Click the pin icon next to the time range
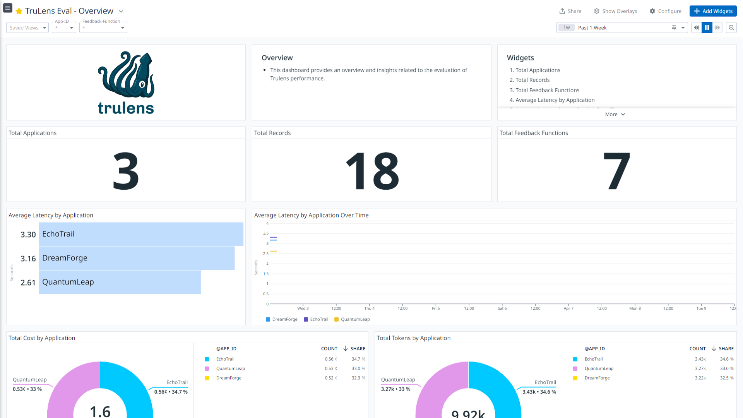The image size is (743, 418). coord(674,27)
